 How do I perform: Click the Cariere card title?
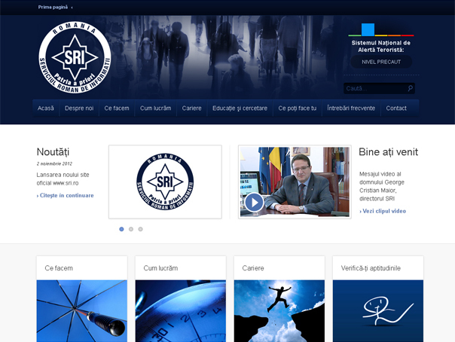pyautogui.click(x=253, y=268)
